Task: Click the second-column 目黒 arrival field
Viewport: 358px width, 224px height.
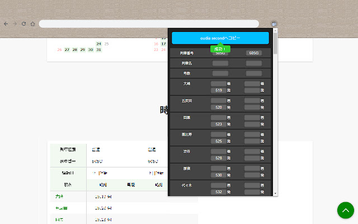Action: pos(252,118)
